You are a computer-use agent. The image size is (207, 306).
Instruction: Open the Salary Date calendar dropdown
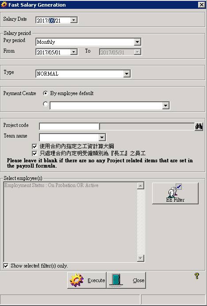coord(73,20)
